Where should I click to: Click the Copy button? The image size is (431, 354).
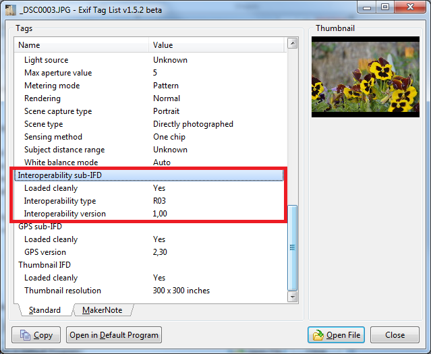click(36, 334)
